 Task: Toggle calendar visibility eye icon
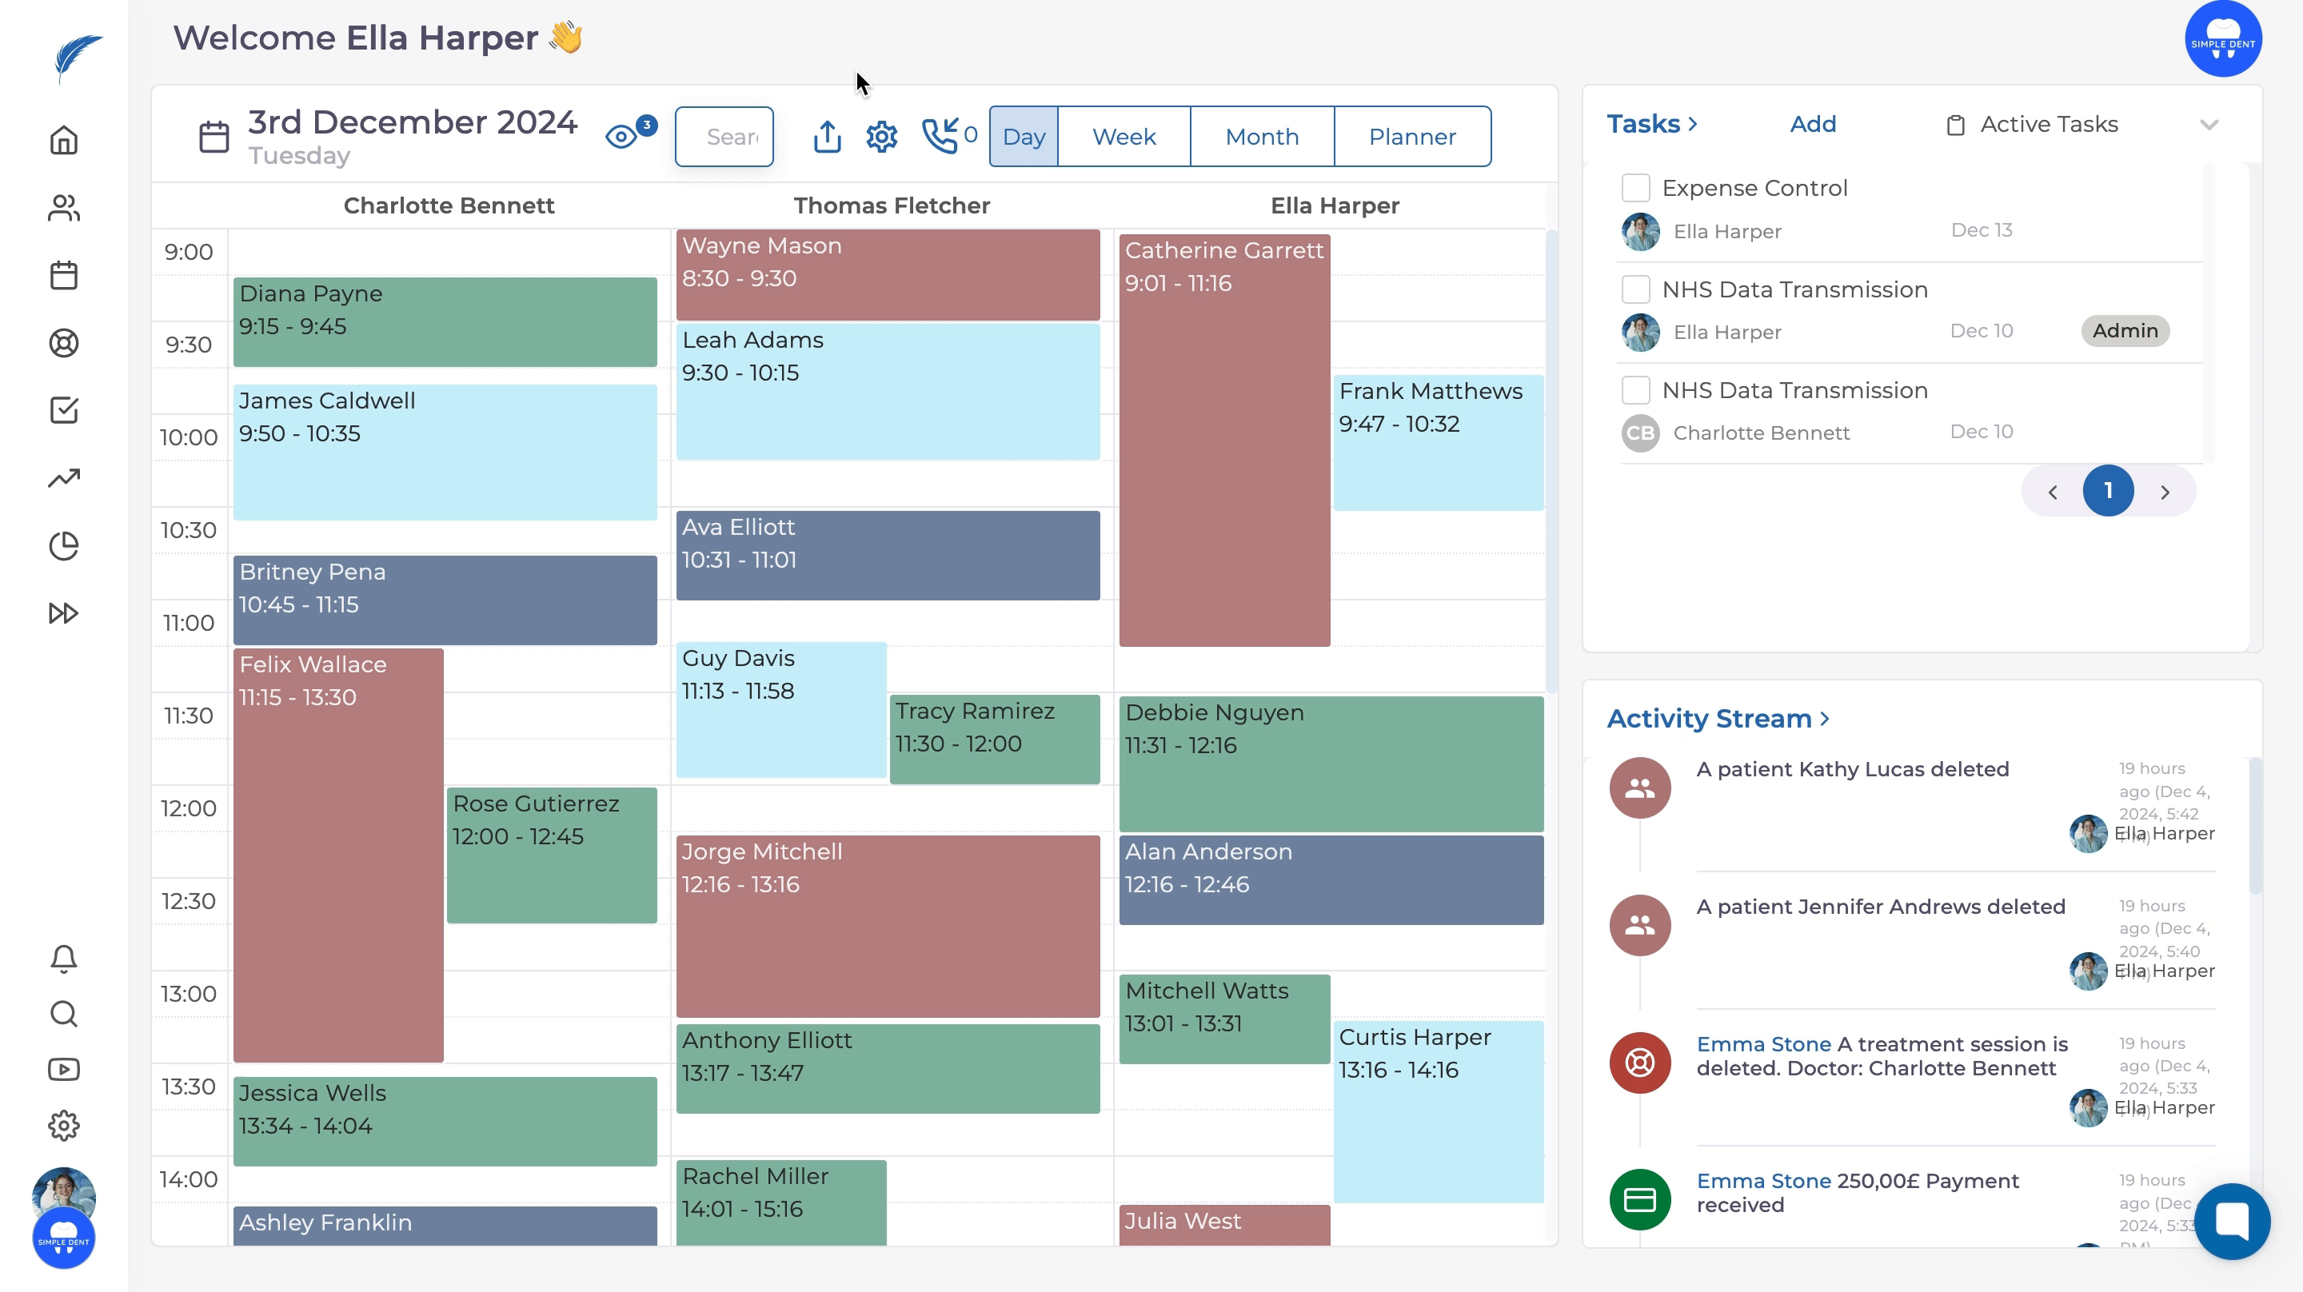click(x=621, y=137)
